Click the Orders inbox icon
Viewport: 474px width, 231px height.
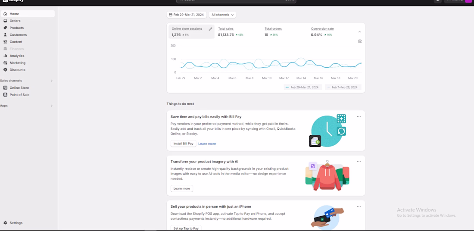5,21
